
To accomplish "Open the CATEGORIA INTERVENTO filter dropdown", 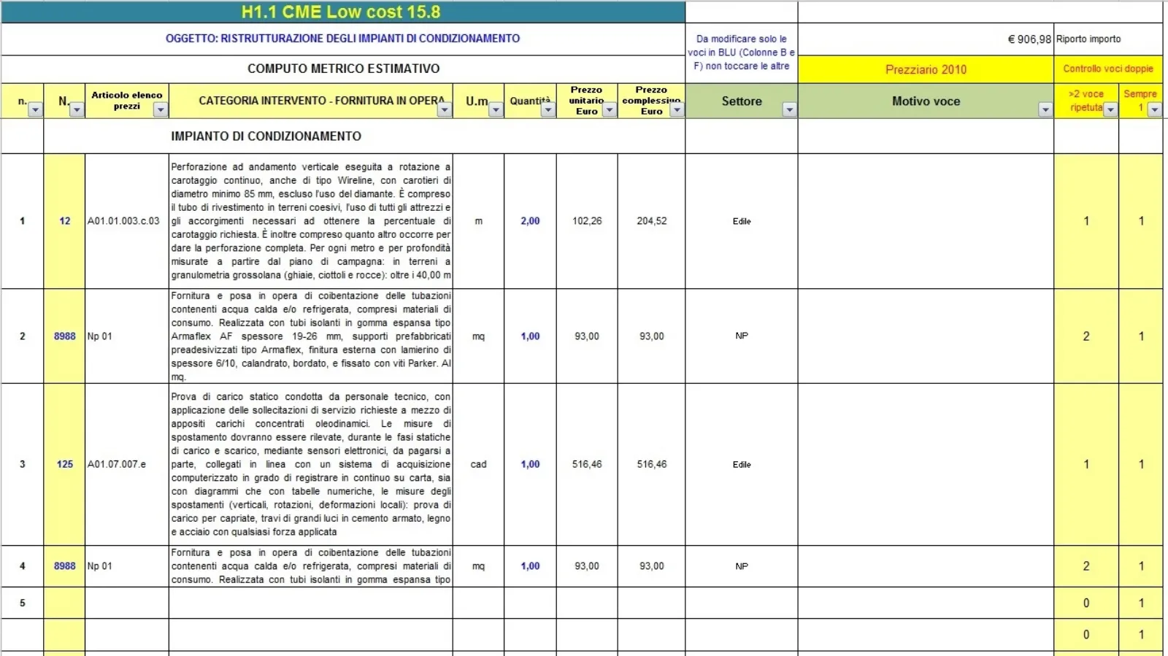I will (x=445, y=109).
